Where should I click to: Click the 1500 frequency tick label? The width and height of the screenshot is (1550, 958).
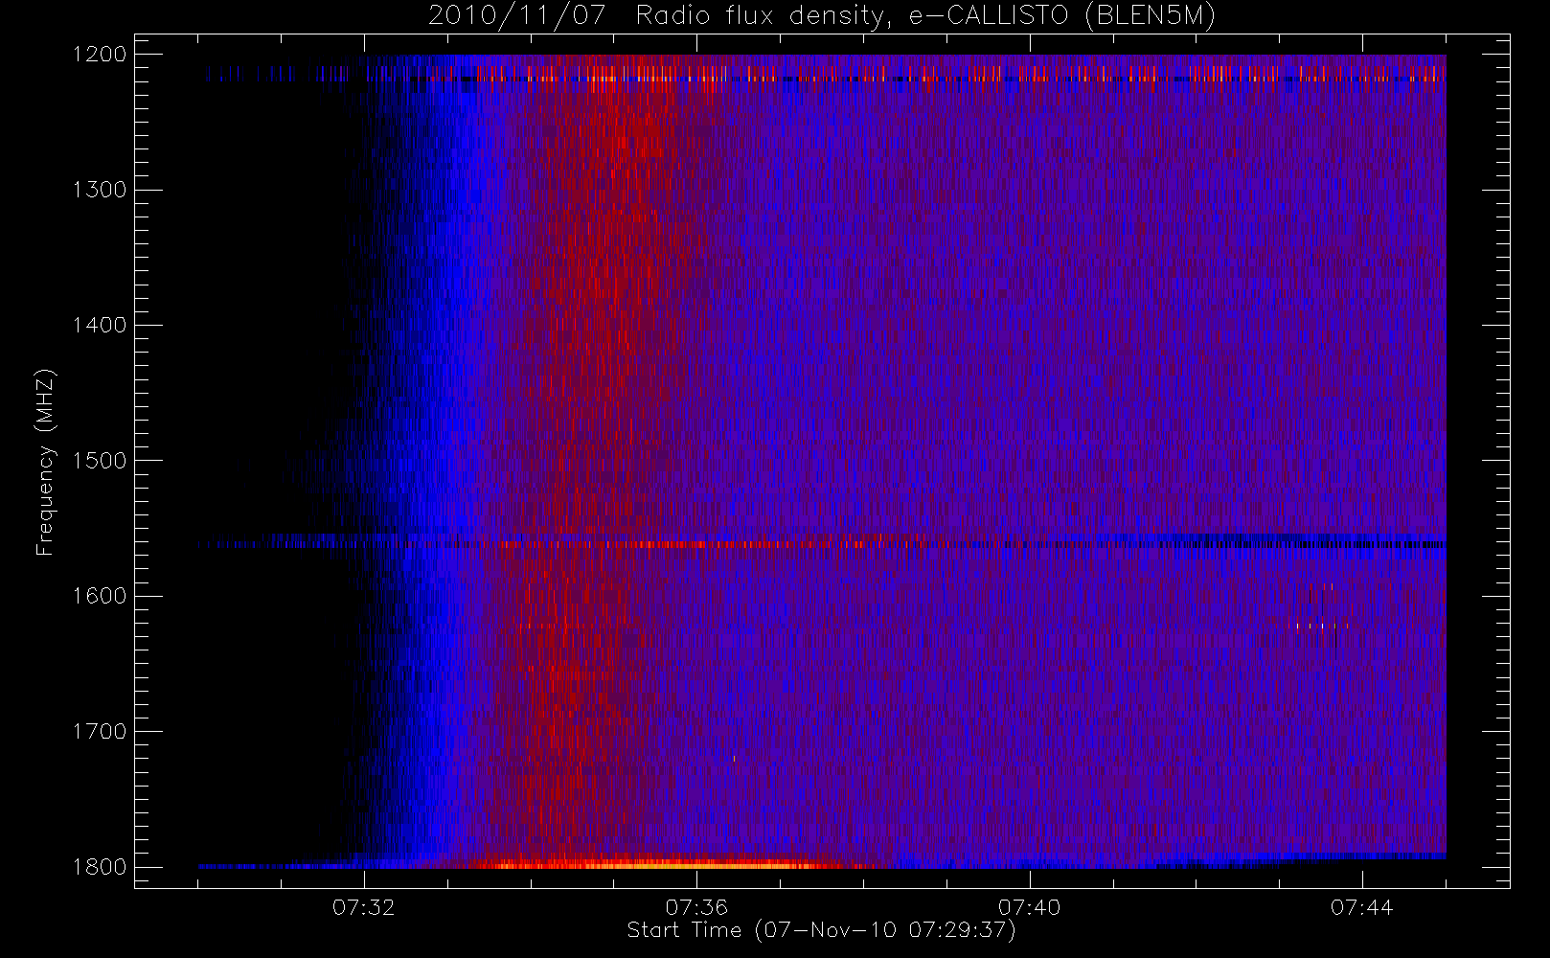point(100,461)
